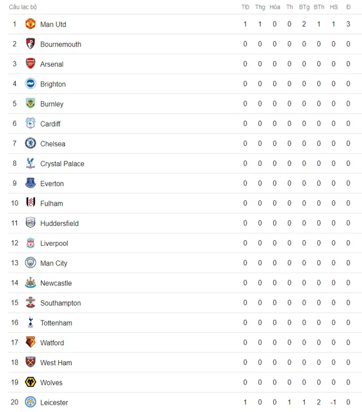Select the Wolves badge icon
This screenshot has height=412, width=362.
click(x=30, y=382)
